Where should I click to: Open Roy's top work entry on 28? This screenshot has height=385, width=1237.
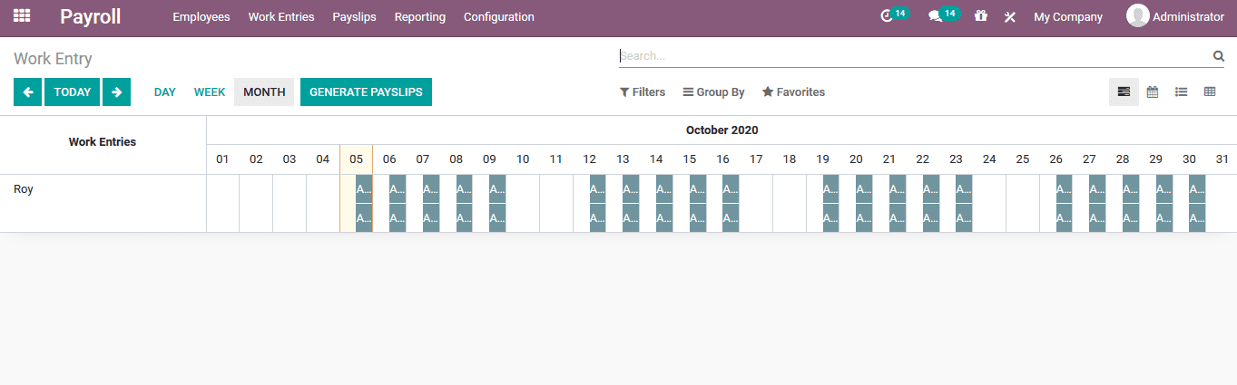pyautogui.click(x=1131, y=189)
